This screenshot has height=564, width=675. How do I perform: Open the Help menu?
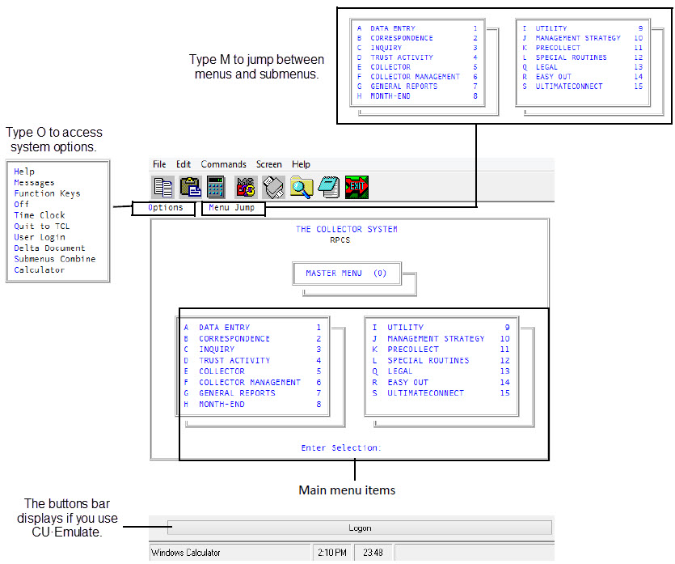[301, 164]
